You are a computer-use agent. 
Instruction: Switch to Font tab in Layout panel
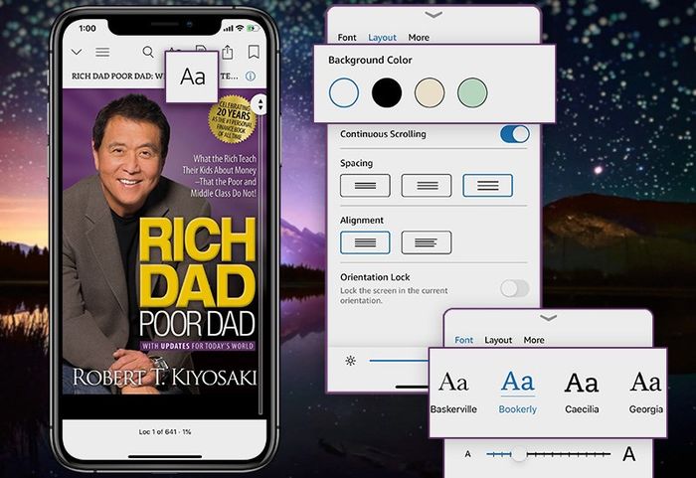coord(347,38)
